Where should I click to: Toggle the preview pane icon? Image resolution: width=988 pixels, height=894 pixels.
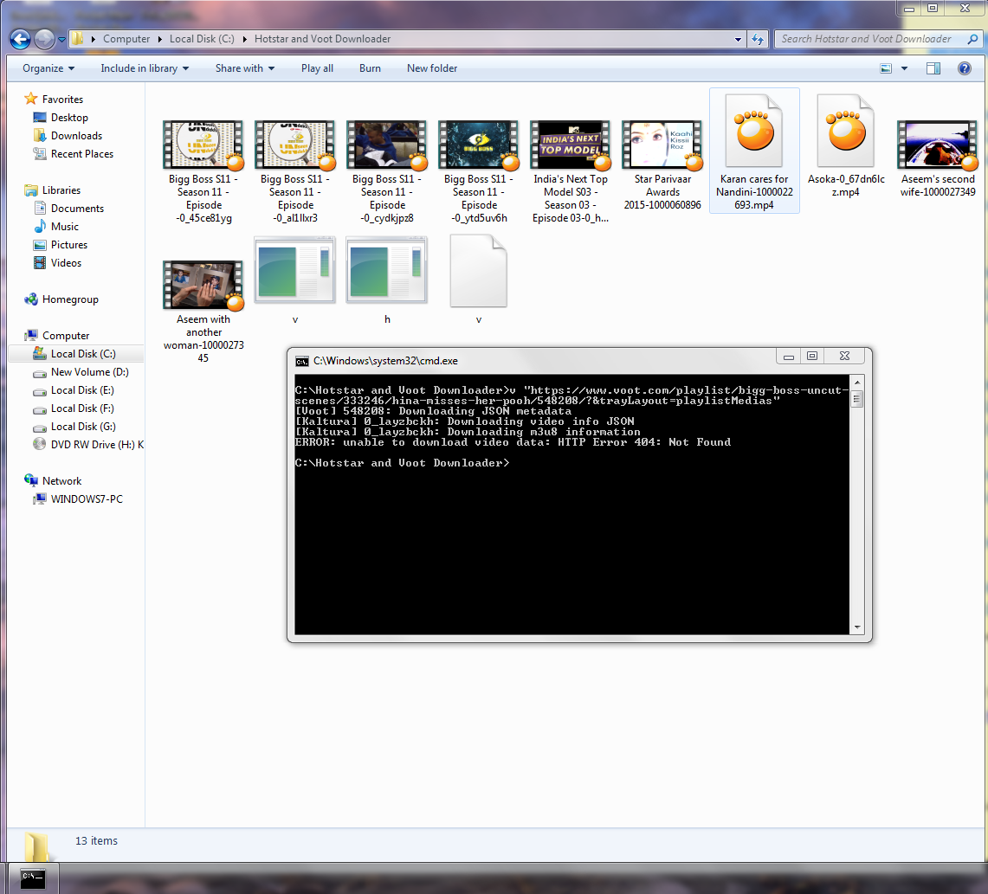pos(933,68)
